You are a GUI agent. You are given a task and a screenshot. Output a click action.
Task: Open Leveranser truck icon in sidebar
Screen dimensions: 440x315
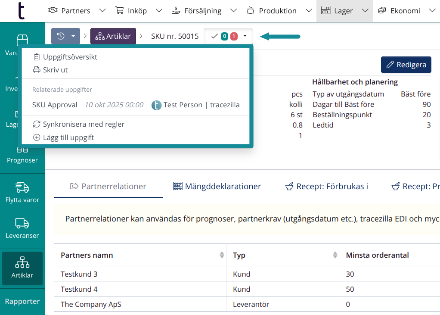22,223
